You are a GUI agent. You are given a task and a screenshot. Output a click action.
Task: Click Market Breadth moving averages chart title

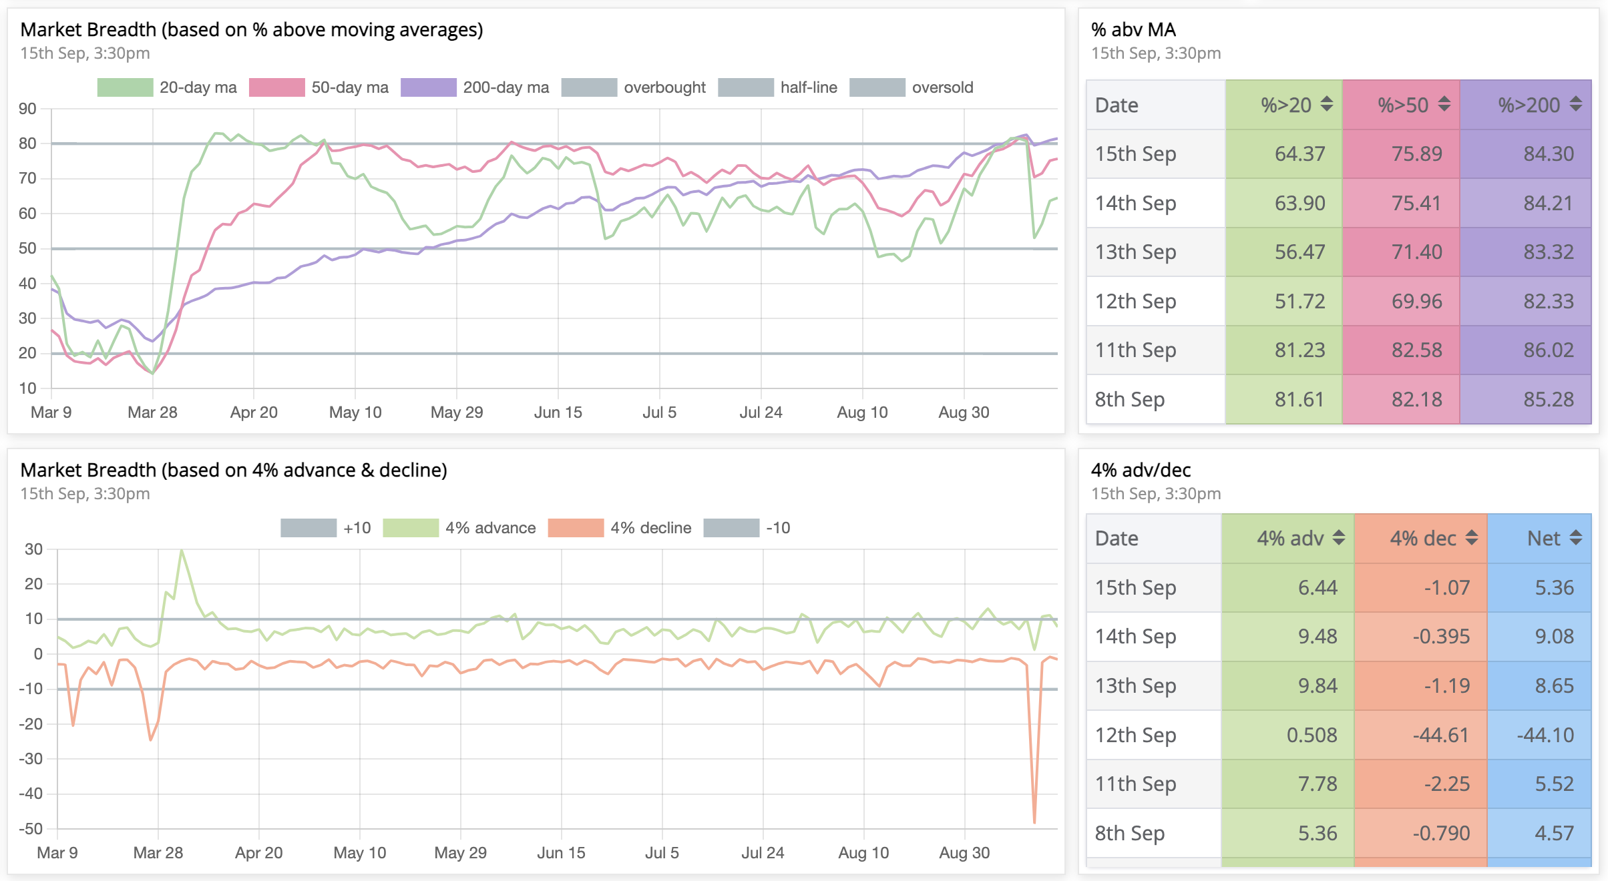[x=252, y=29]
